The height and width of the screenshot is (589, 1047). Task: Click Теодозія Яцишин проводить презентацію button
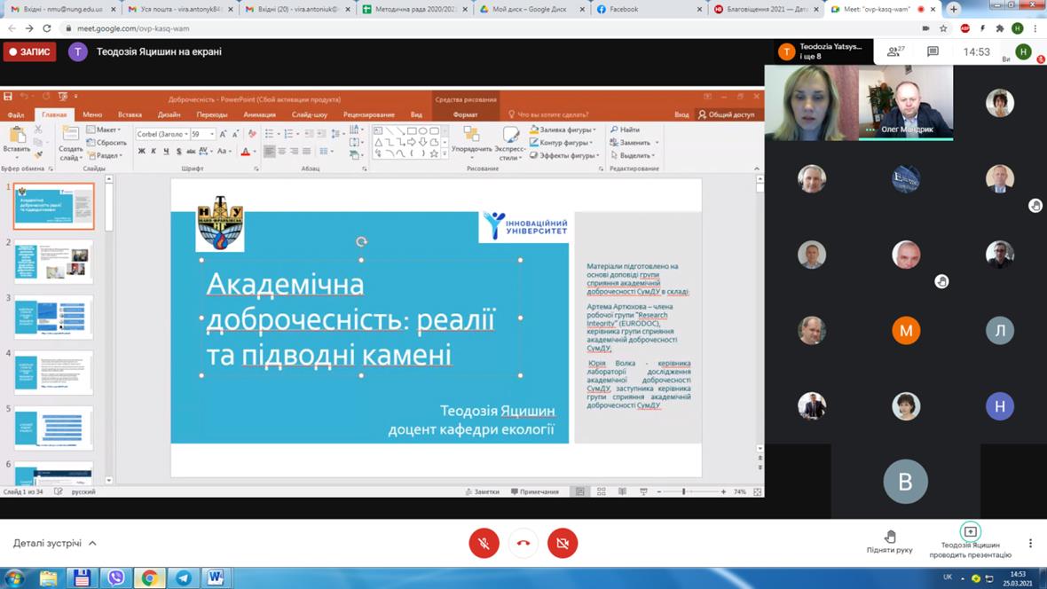(970, 541)
